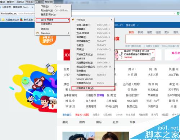
Task: Open the 火狐官方站点 bookmark folder
Action: pyautogui.click(x=10, y=19)
